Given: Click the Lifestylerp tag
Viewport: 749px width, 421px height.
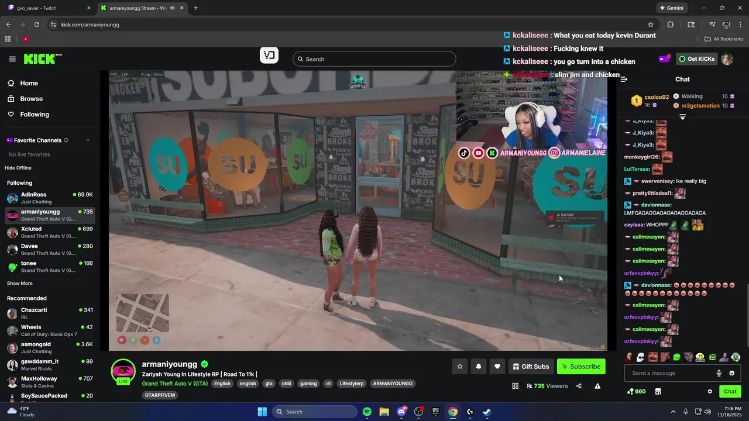Looking at the screenshot, I should tap(352, 384).
